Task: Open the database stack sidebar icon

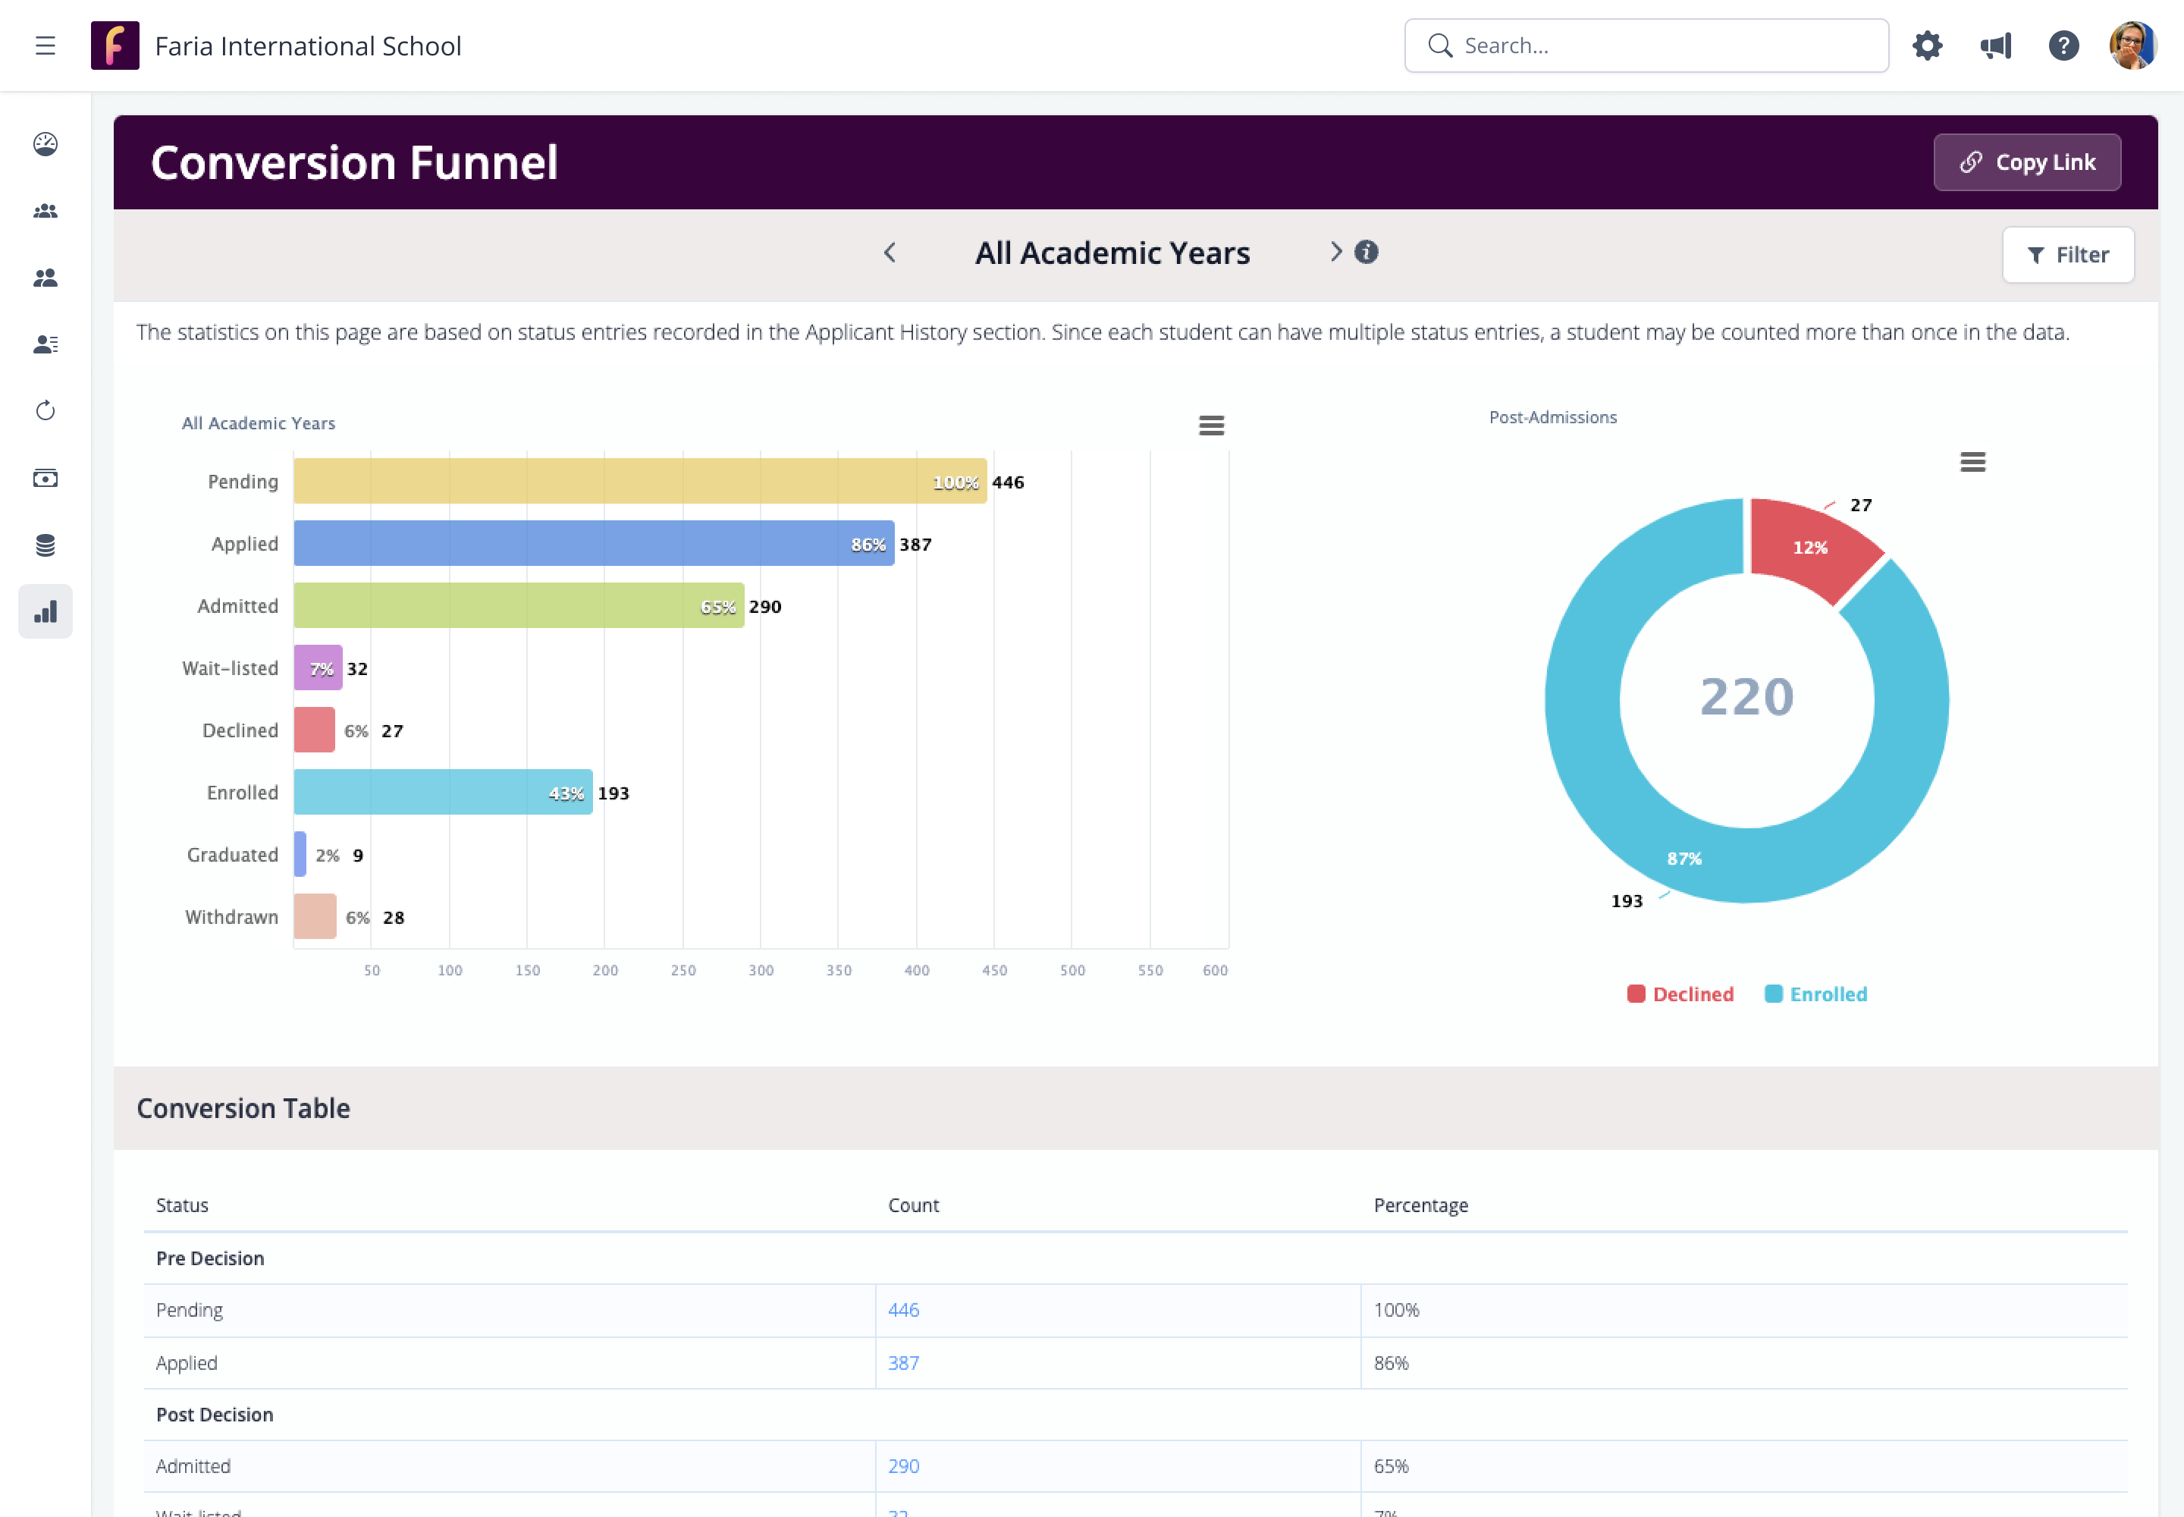Action: click(x=45, y=545)
